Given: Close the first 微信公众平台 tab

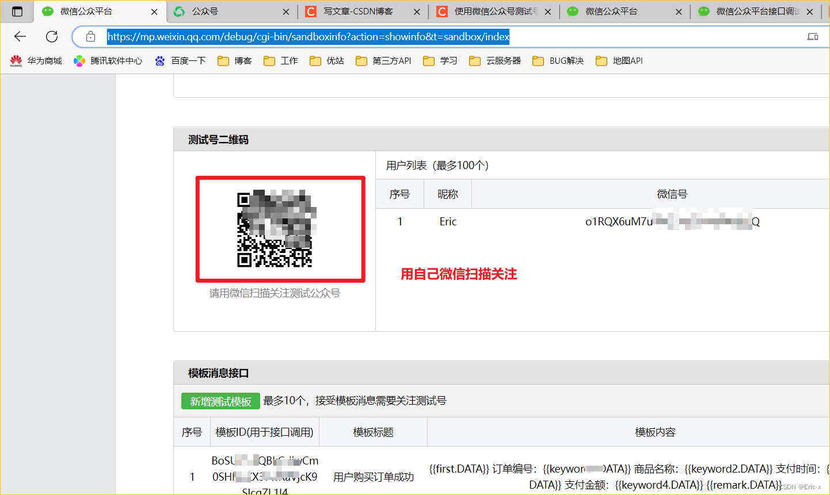Looking at the screenshot, I should (154, 11).
